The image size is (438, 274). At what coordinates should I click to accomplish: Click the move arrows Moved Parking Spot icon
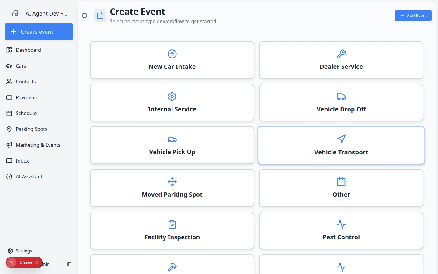[172, 182]
